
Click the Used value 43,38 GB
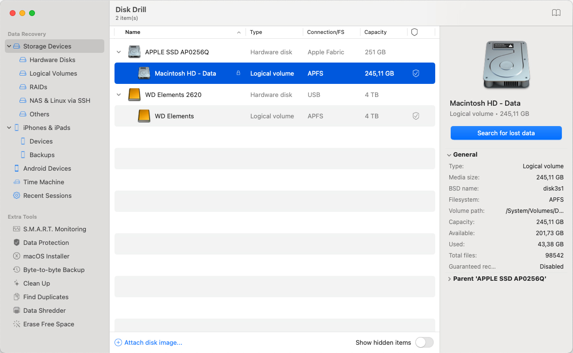click(x=551, y=244)
